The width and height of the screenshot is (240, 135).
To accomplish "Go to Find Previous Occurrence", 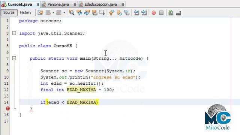I will (79, 12).
